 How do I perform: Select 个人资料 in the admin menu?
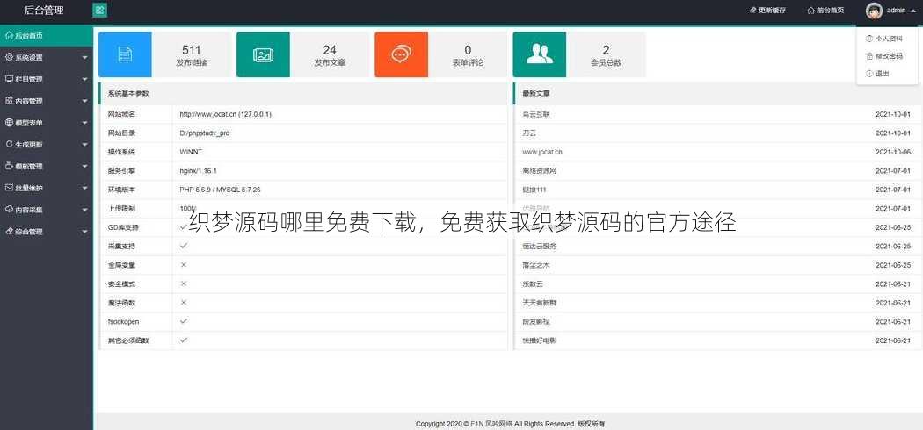(889, 39)
